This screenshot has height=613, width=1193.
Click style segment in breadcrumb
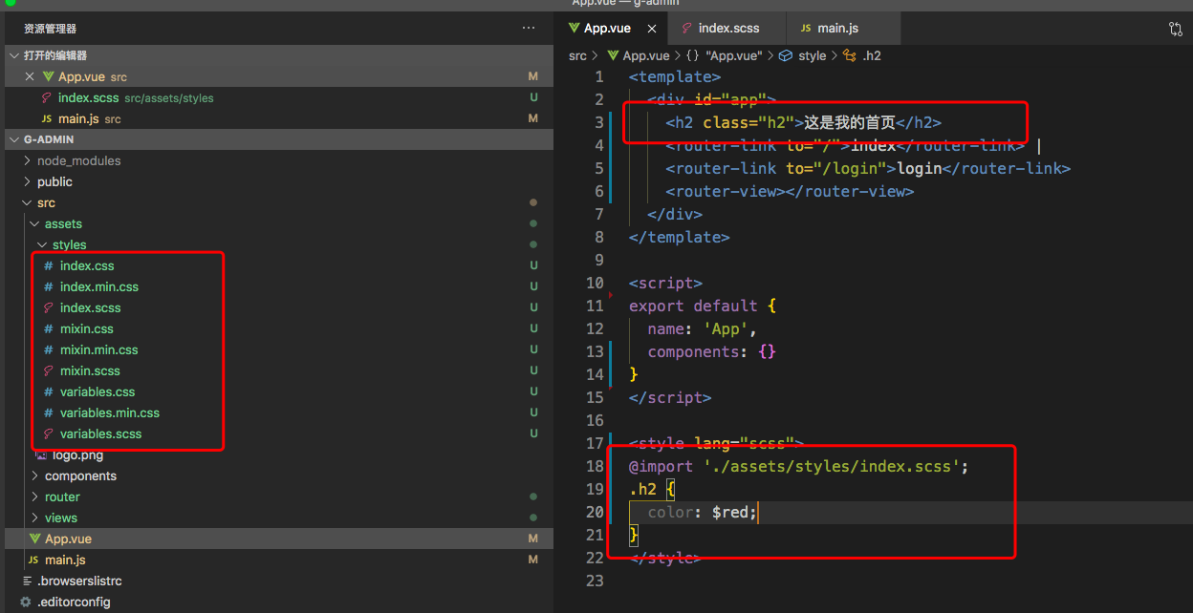[x=812, y=55]
